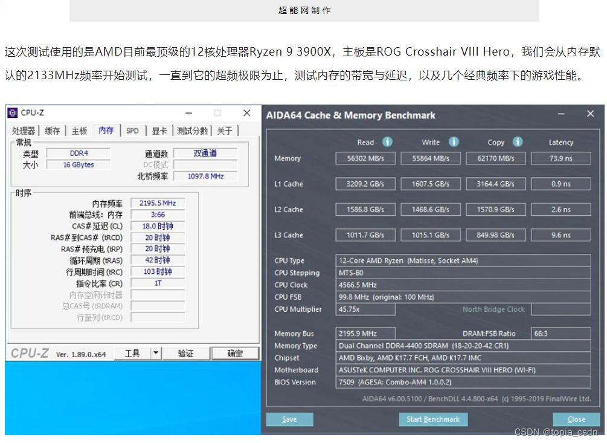The height and width of the screenshot is (443, 607).
Task: Click L3 Cache Read value 1011.7 GB/s
Action: pos(365,235)
